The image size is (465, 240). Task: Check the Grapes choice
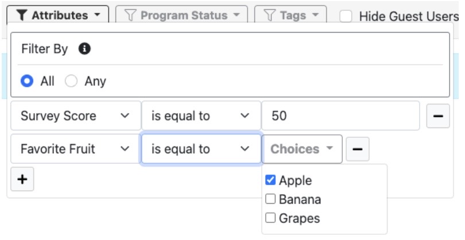(270, 218)
